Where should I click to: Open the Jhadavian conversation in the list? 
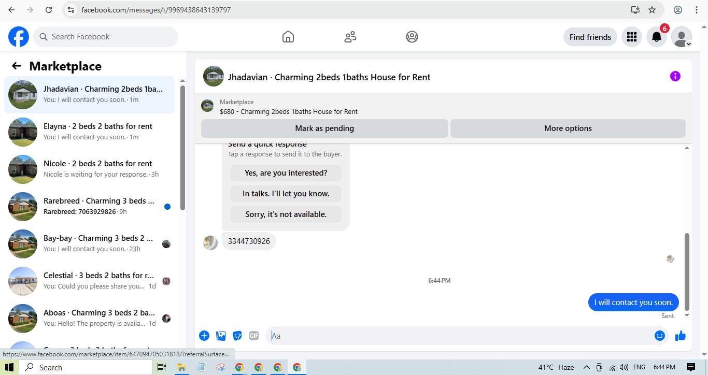89,94
